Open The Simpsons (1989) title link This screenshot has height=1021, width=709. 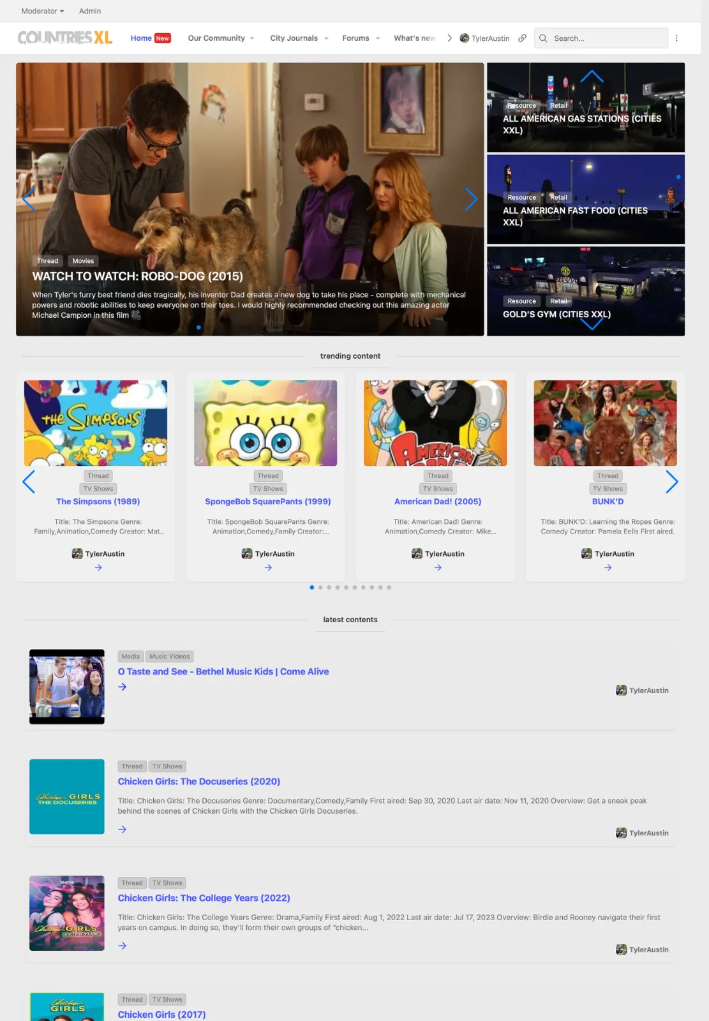[98, 502]
